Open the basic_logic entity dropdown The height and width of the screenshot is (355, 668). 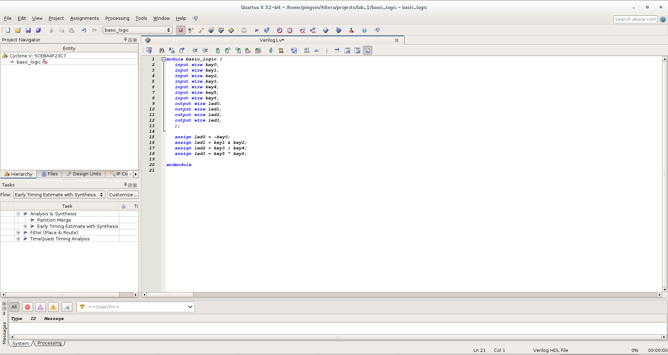point(138,30)
